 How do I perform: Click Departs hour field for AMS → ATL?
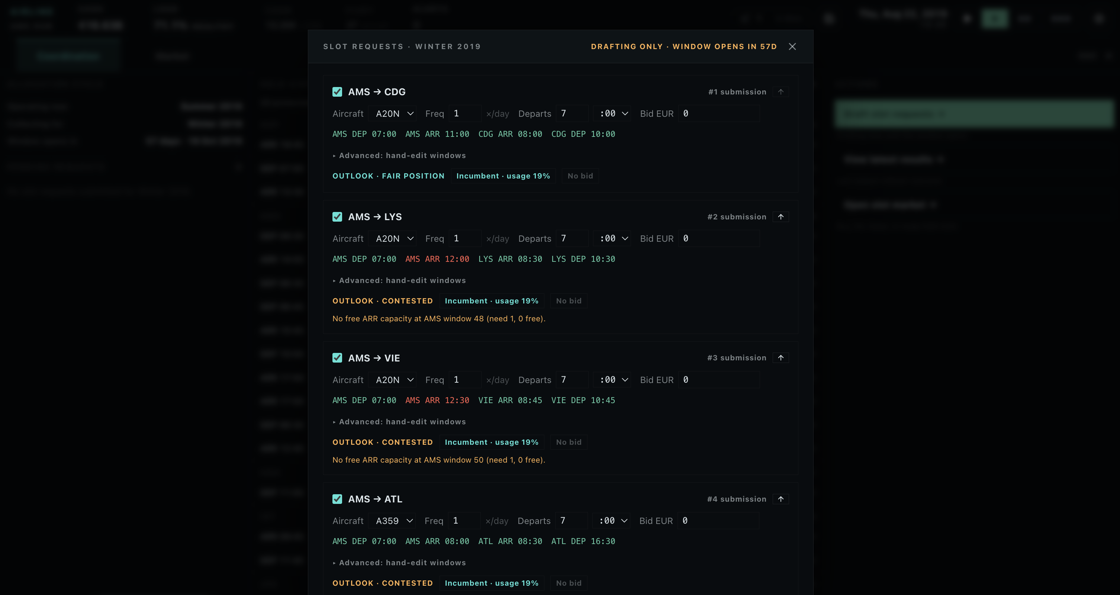point(571,521)
